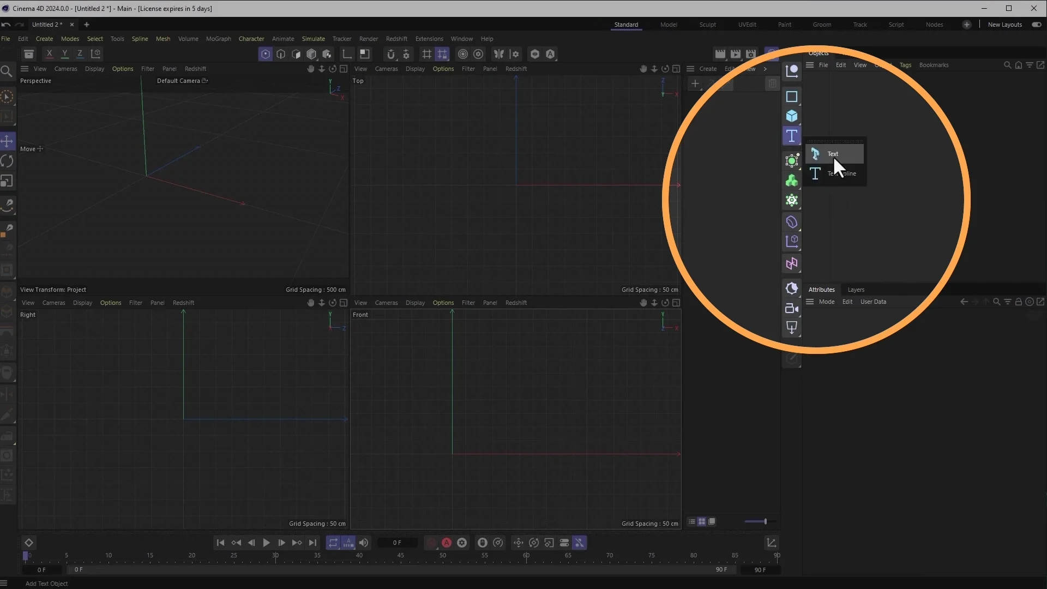Click New Layouts button

tap(1004, 25)
